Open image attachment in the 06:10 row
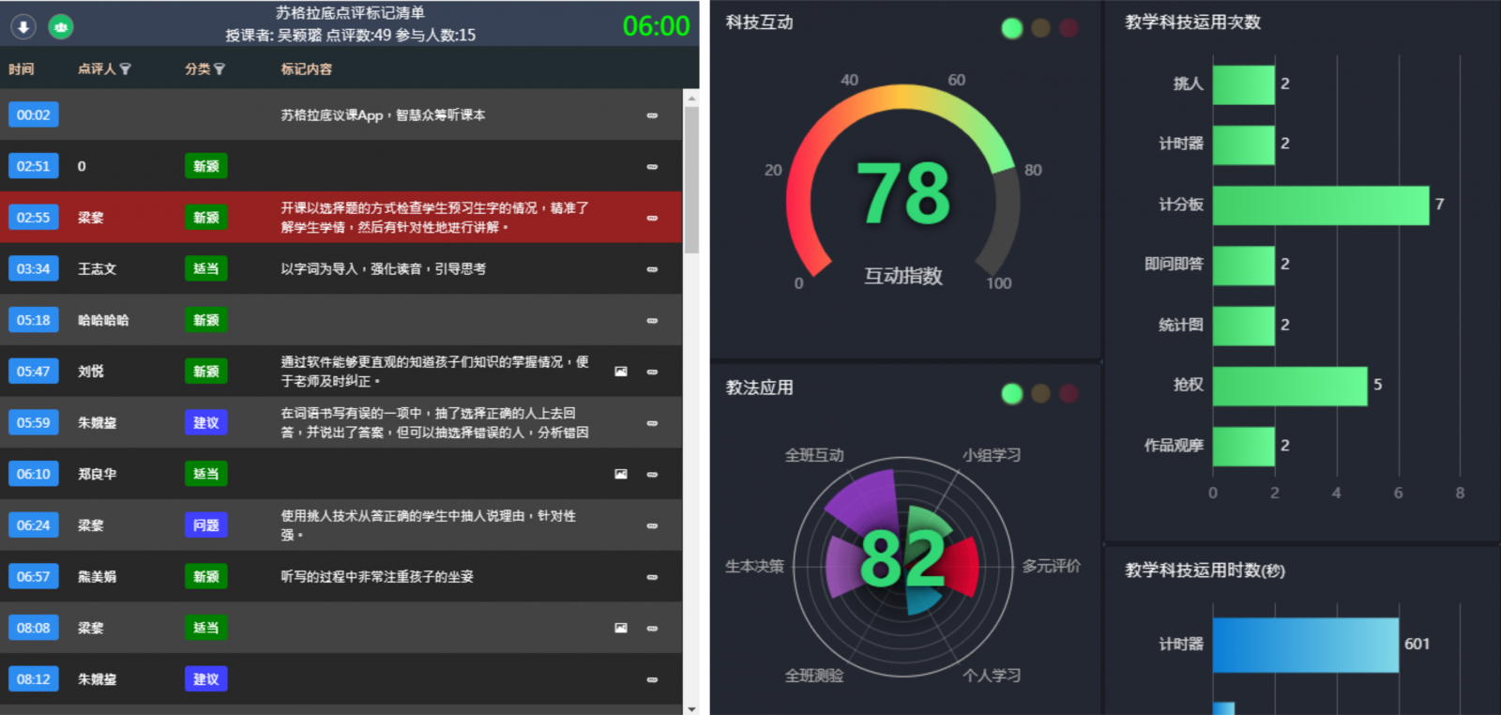Screen dimensions: 1501x715 [x=620, y=474]
